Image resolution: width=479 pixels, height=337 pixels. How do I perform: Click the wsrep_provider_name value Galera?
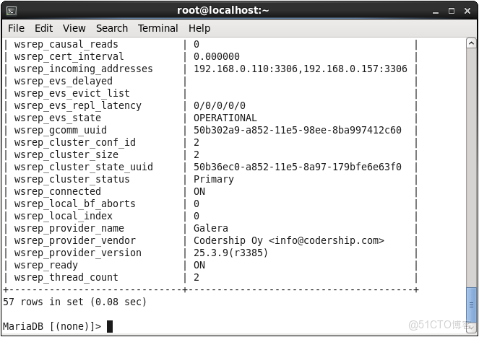tap(210, 228)
